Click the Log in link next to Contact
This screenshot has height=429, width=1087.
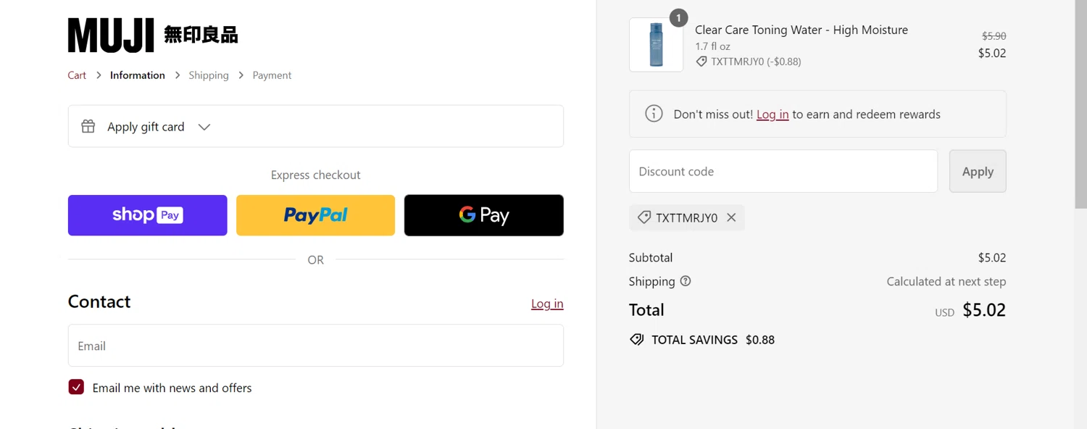click(x=547, y=304)
